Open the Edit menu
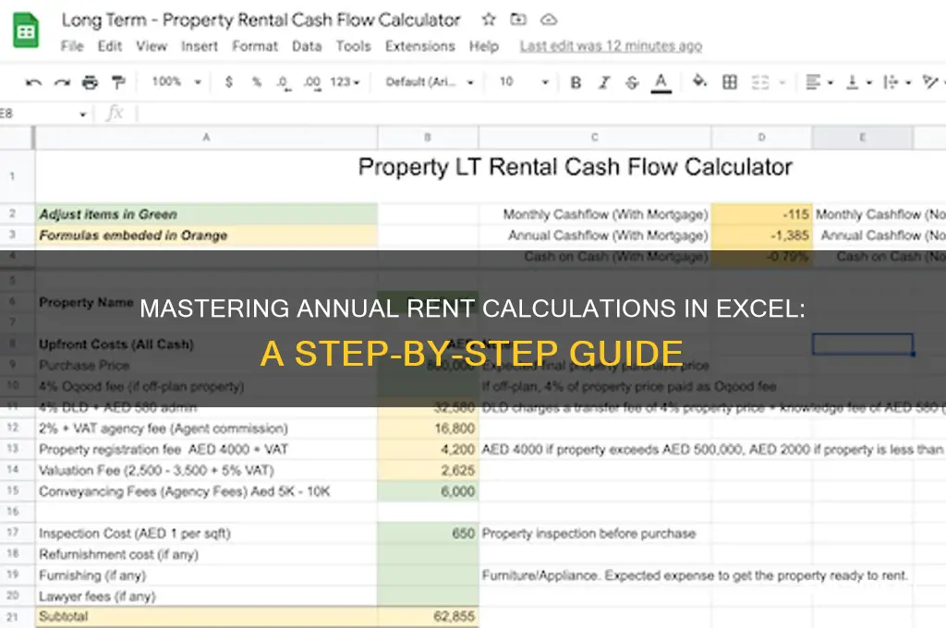Viewport: 946px width, 628px height. point(110,46)
